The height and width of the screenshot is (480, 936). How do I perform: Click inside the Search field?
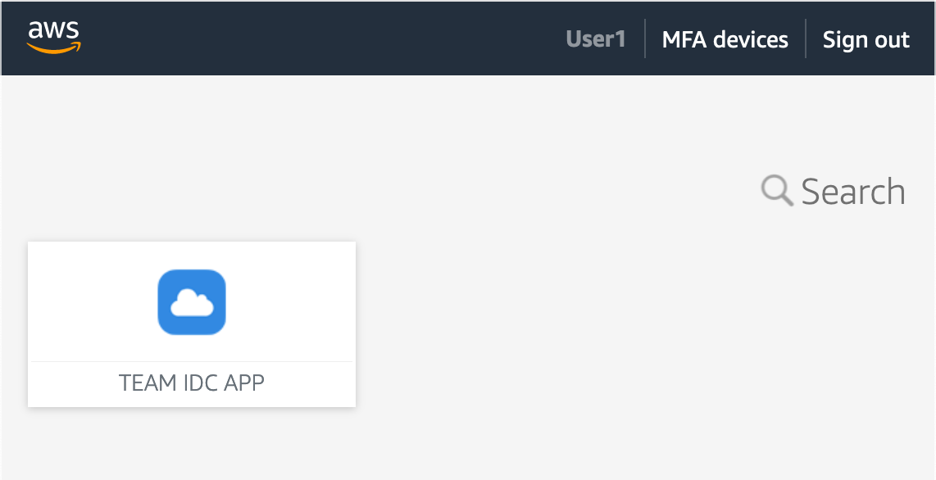[852, 191]
